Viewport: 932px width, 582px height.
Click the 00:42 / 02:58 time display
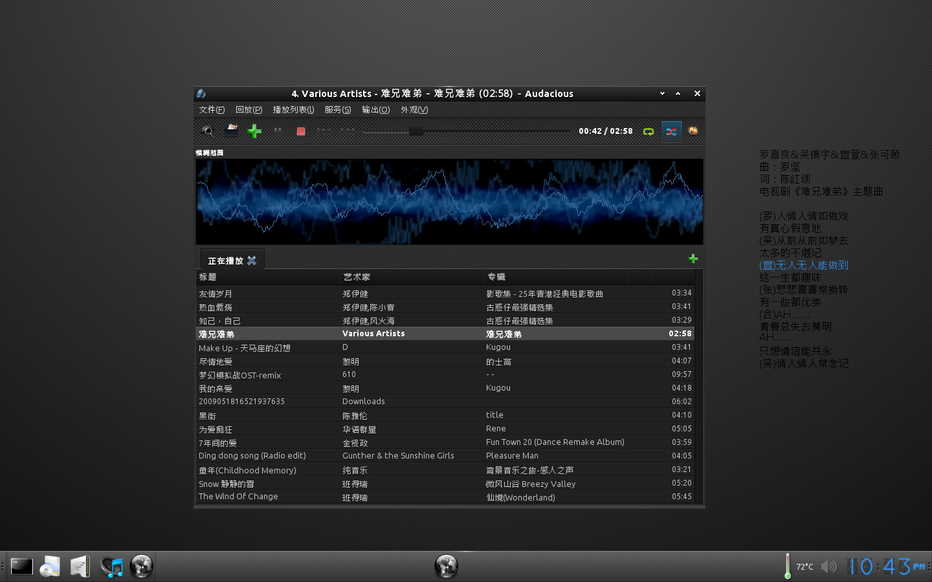point(606,131)
